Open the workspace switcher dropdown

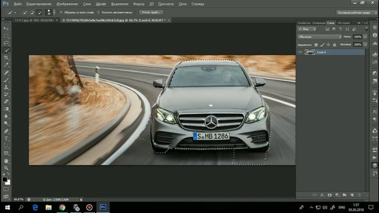click(x=356, y=12)
